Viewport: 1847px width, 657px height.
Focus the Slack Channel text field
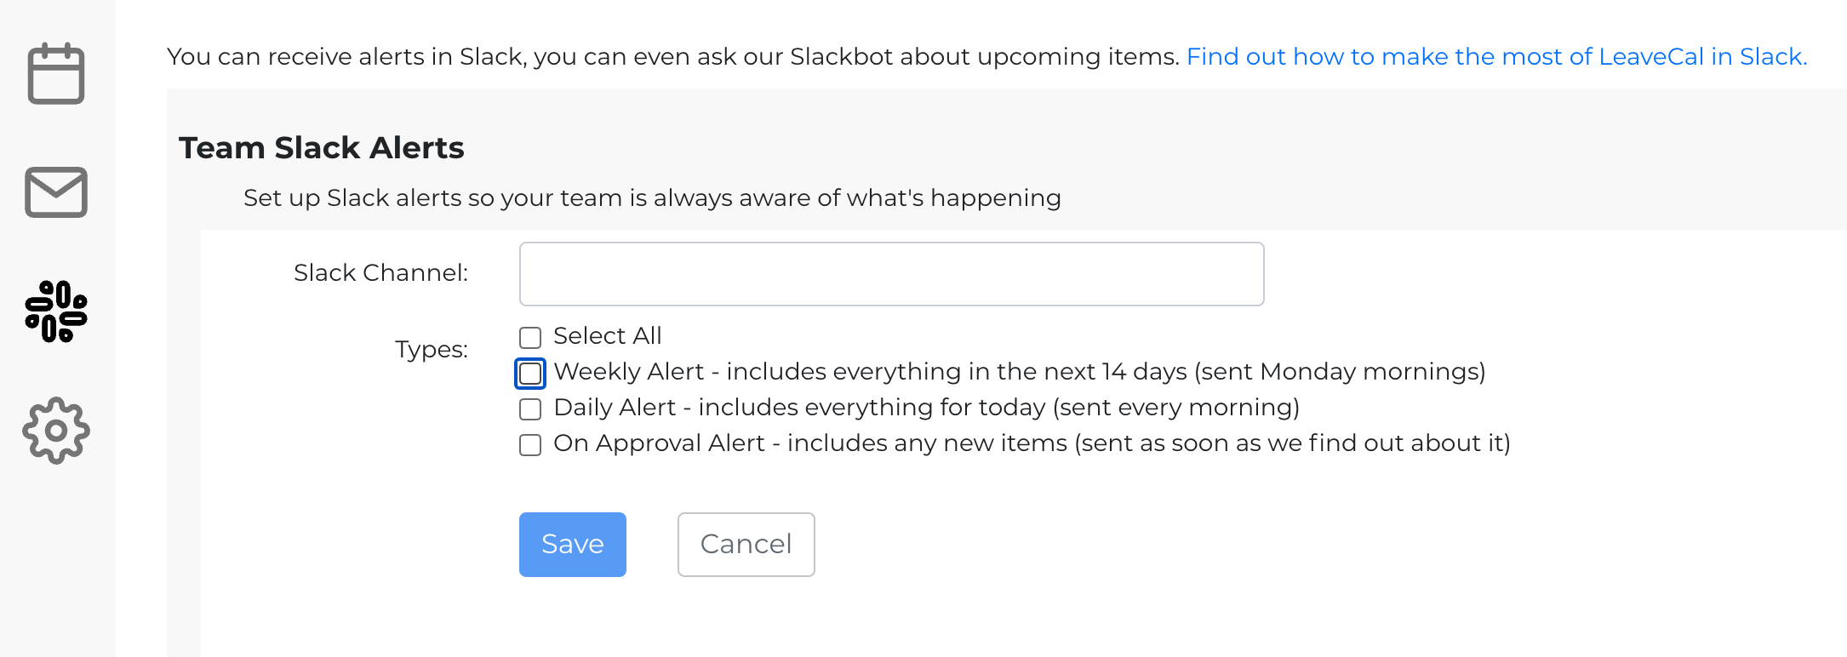[x=891, y=274]
